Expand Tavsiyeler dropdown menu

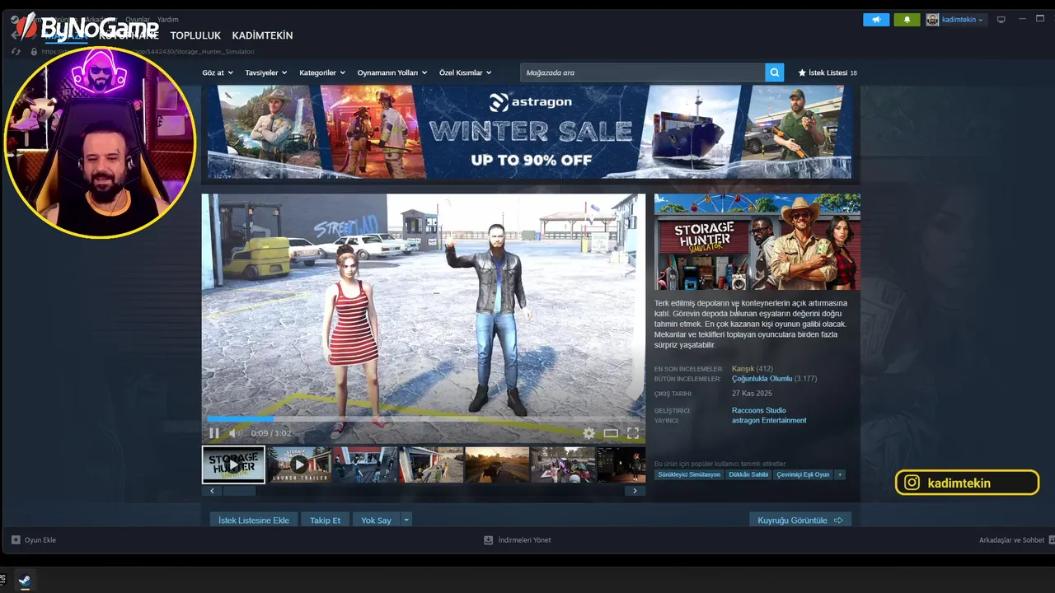click(x=266, y=72)
